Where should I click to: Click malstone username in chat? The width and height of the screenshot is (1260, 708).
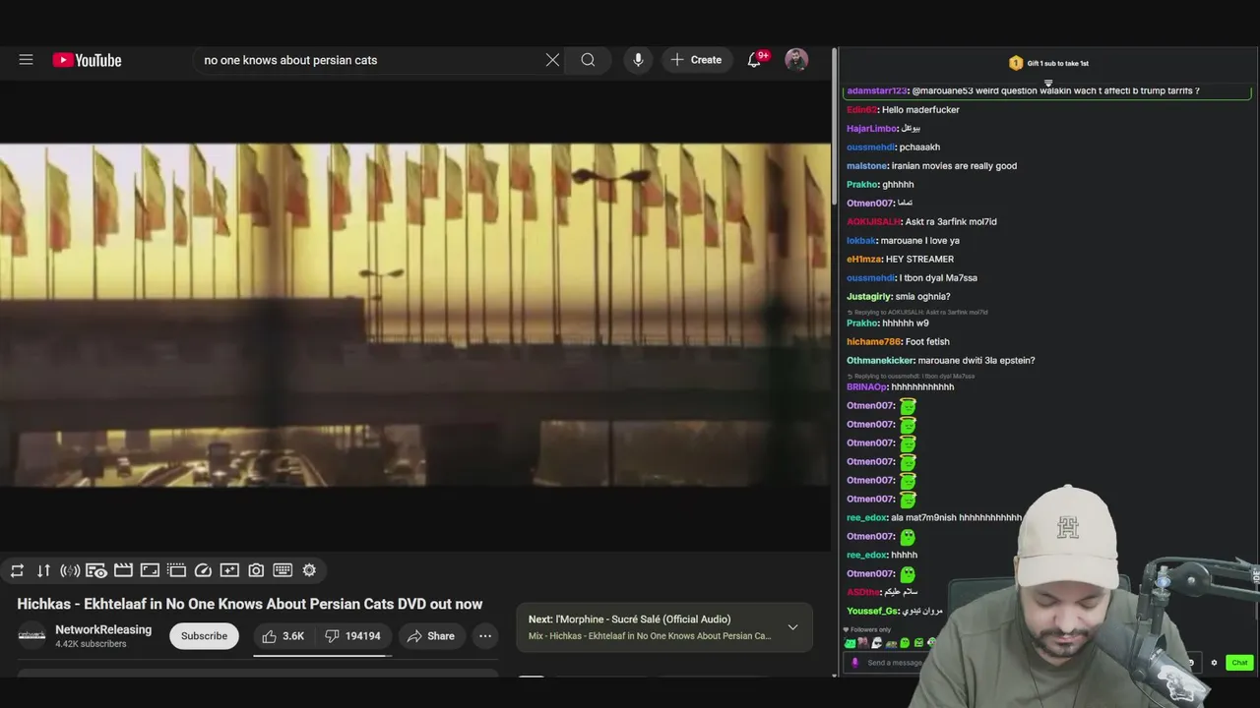867,166
